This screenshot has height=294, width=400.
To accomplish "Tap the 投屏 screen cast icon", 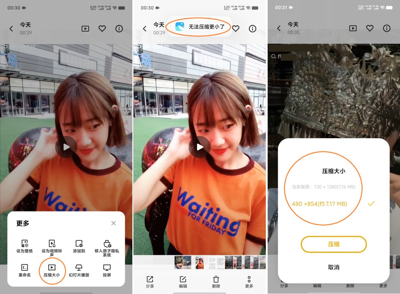I will click(x=107, y=267).
